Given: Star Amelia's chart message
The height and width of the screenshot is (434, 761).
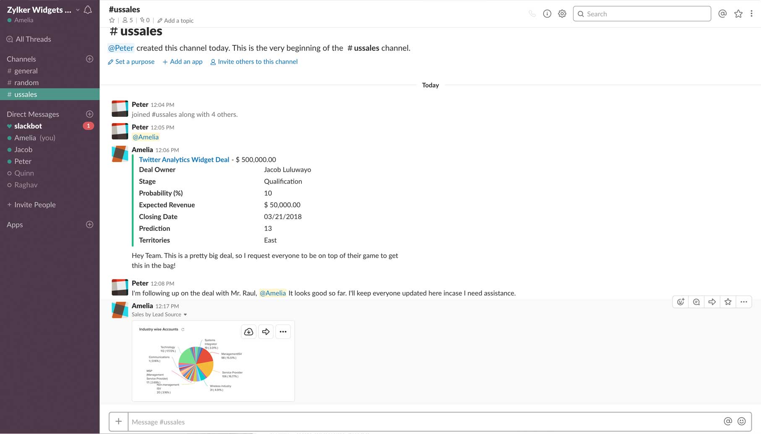Looking at the screenshot, I should pos(728,302).
